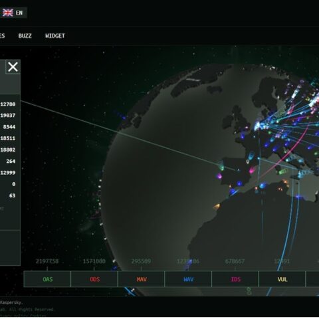This screenshot has width=319, height=319.
Task: Select the 18511 value in the panel
Action: [8, 138]
